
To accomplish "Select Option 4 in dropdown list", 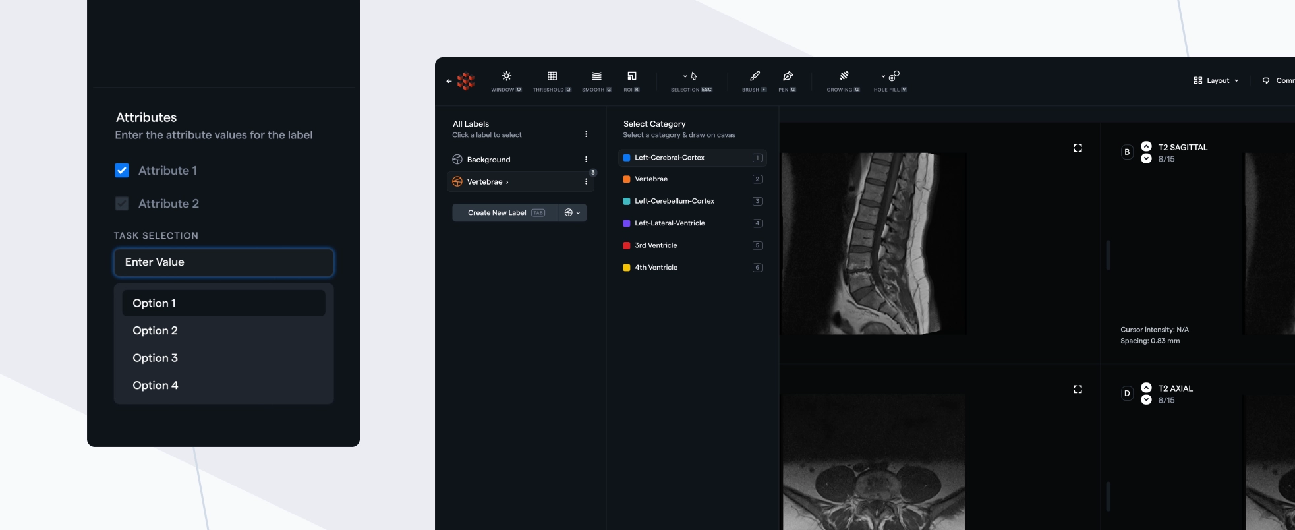I will pos(156,386).
